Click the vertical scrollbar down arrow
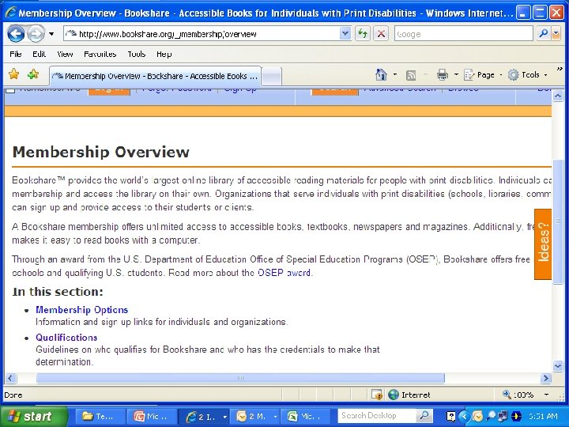This screenshot has height=427, width=569. [x=558, y=365]
